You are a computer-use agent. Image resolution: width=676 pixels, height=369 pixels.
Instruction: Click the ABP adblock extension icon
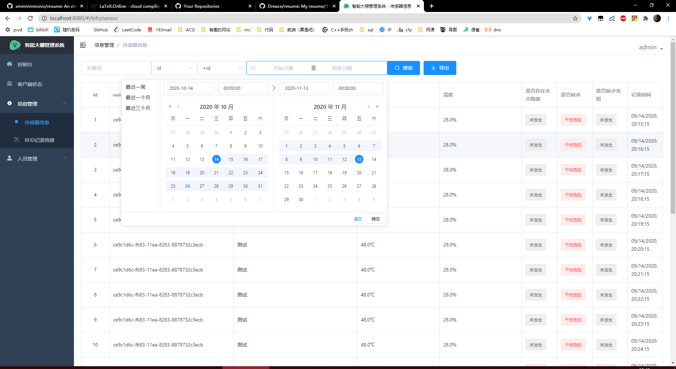(x=623, y=18)
